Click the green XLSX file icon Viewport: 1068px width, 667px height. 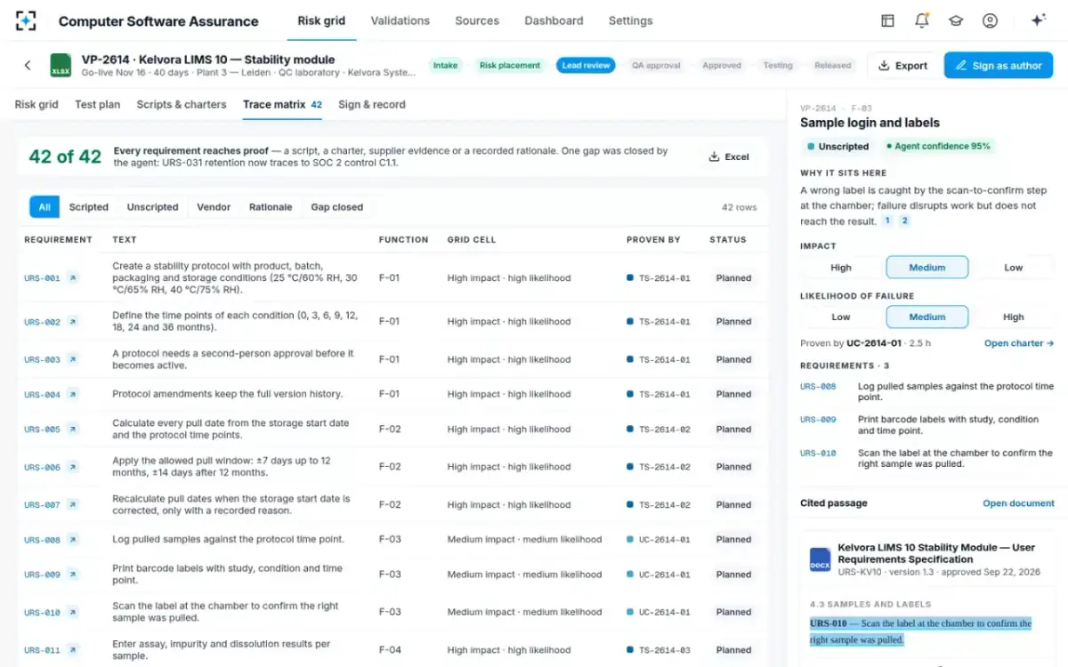click(61, 65)
